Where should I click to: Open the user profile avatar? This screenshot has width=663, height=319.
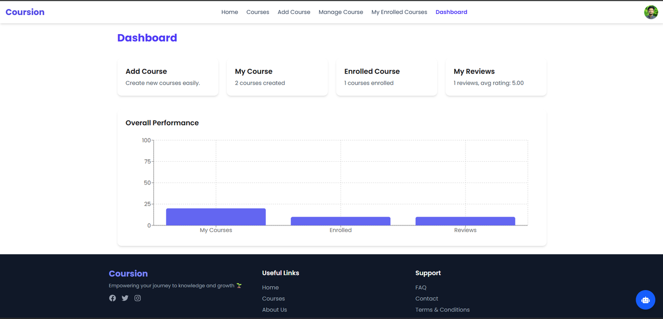[x=651, y=12]
